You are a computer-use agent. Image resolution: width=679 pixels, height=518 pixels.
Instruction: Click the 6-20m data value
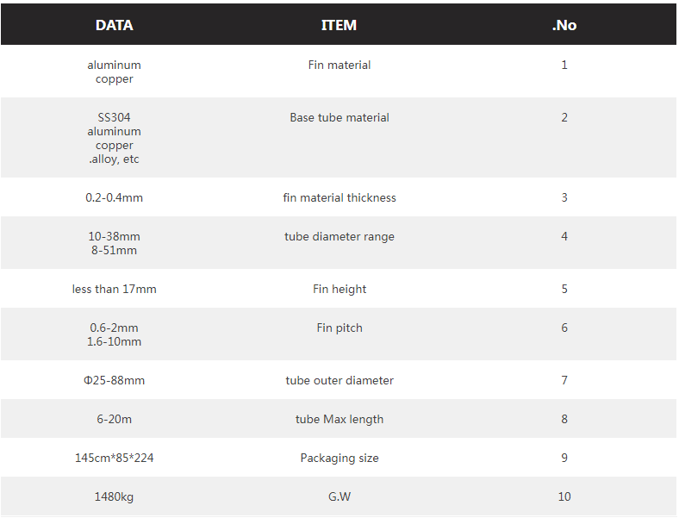(114, 419)
